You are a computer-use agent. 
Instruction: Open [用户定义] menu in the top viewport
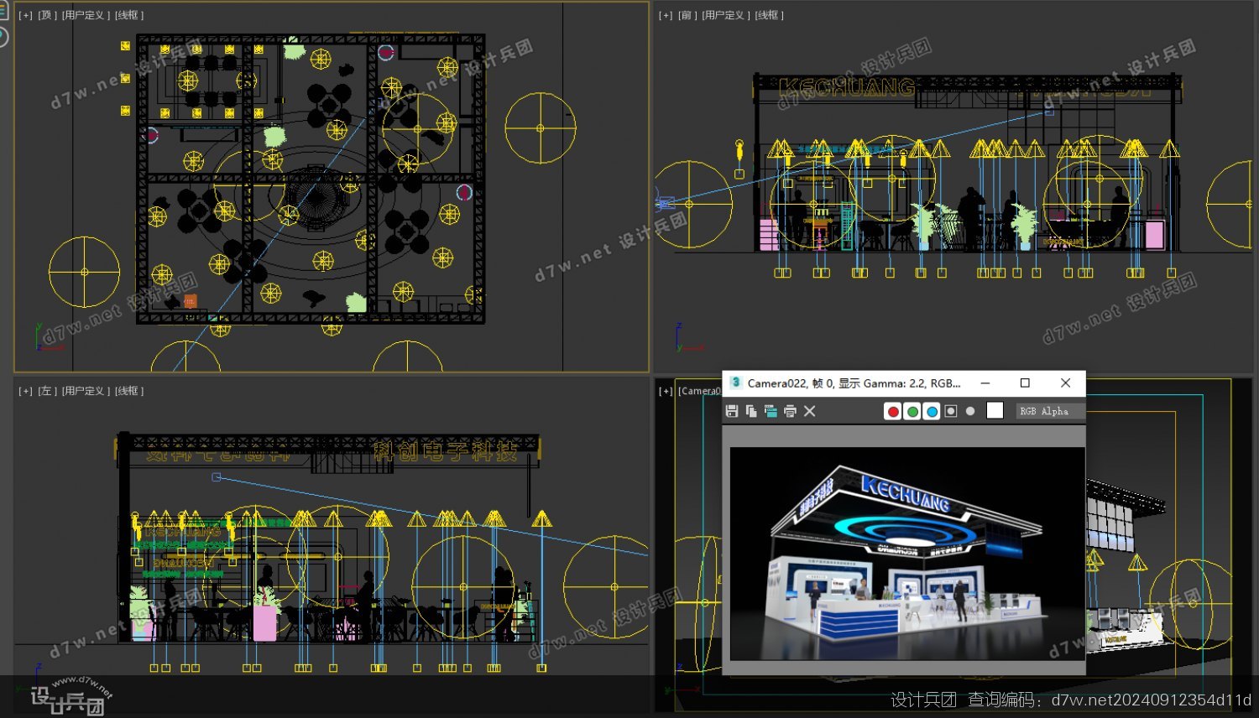[86, 15]
